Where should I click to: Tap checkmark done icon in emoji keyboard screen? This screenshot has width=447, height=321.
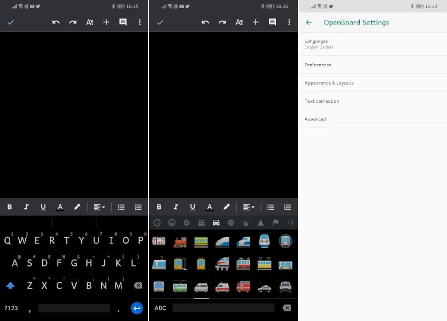[x=160, y=22]
